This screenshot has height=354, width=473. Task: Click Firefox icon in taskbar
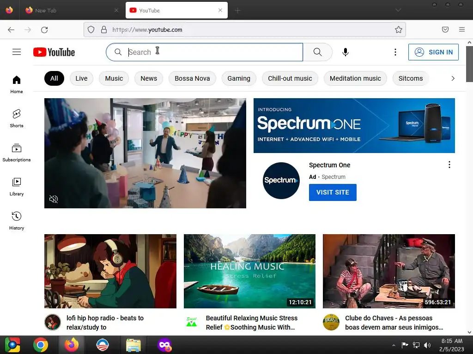[72, 345]
